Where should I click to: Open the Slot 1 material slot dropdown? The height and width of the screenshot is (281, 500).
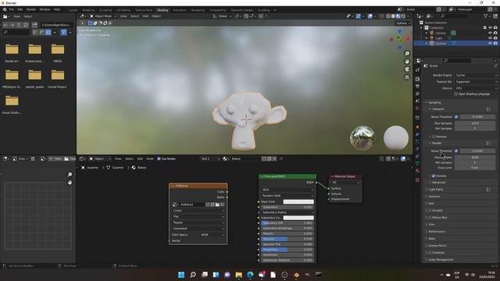tap(210, 158)
